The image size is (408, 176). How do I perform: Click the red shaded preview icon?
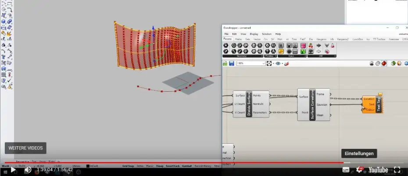(x=384, y=63)
